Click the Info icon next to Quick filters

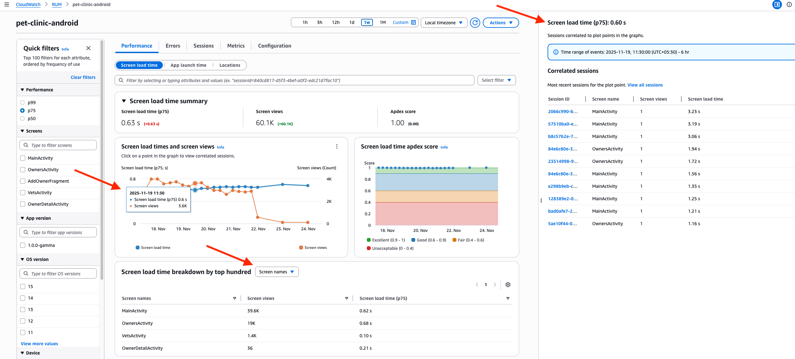[x=65, y=49]
